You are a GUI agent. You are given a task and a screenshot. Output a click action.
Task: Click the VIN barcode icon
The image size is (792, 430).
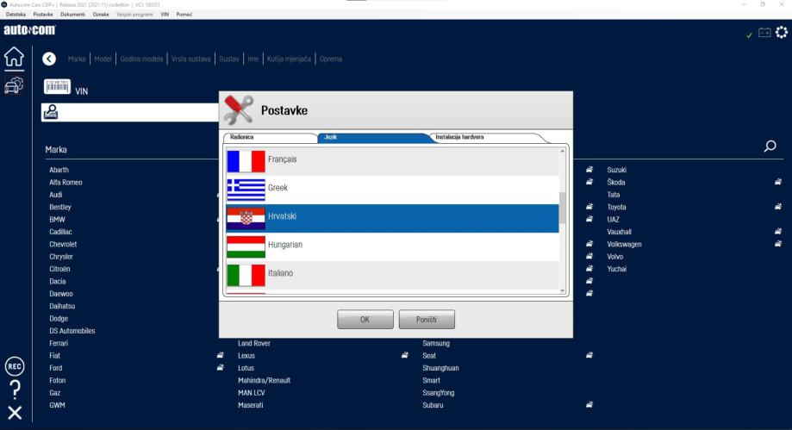(57, 87)
